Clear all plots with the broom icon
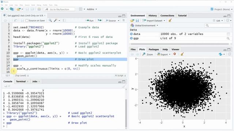The image size is (234, 131). coord(182,54)
